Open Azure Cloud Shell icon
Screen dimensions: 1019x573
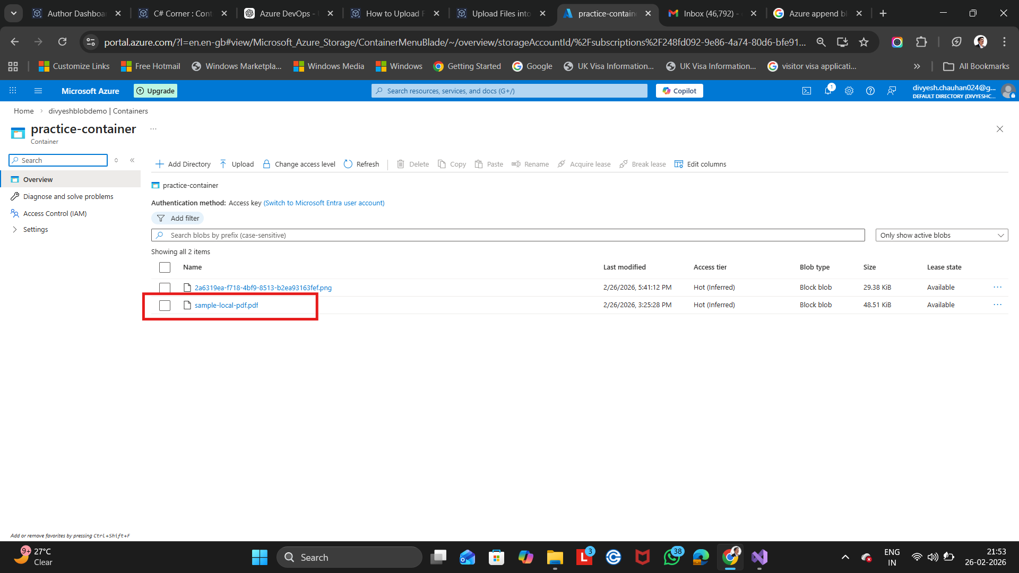click(x=807, y=91)
